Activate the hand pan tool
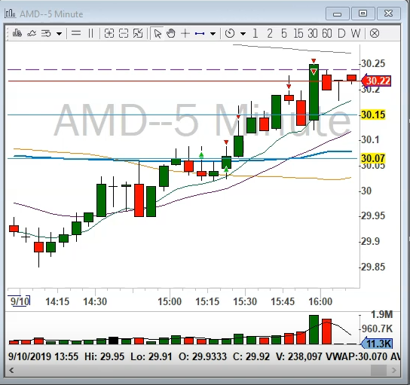 (x=171, y=33)
